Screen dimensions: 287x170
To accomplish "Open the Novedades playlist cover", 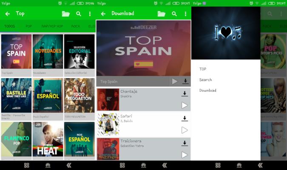I will 48,52.
